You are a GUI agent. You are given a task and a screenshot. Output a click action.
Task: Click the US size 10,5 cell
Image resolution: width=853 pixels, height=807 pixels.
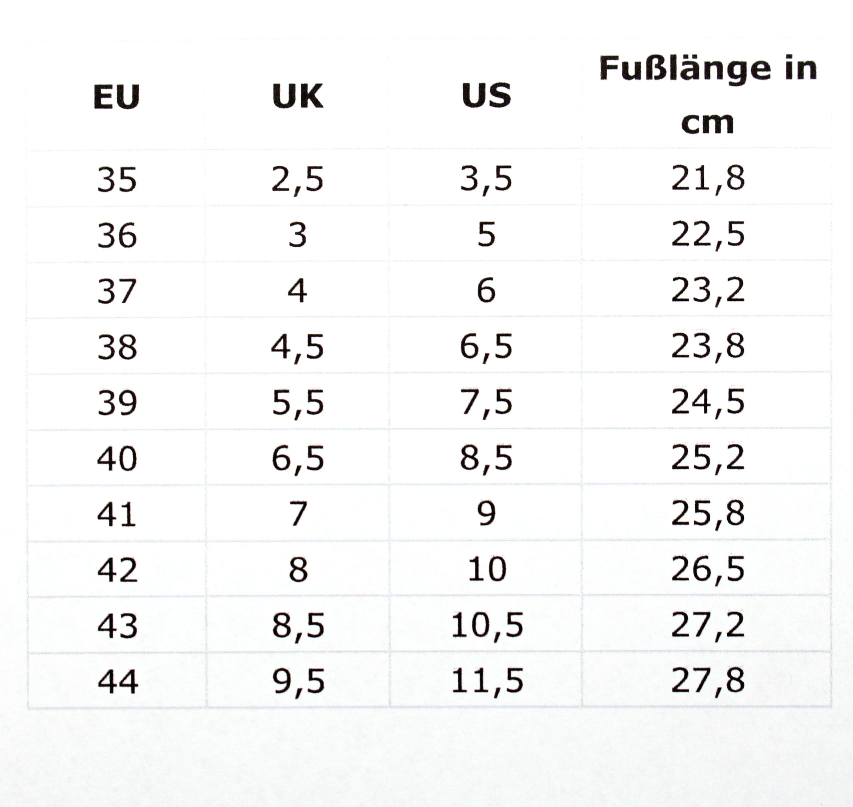point(487,626)
